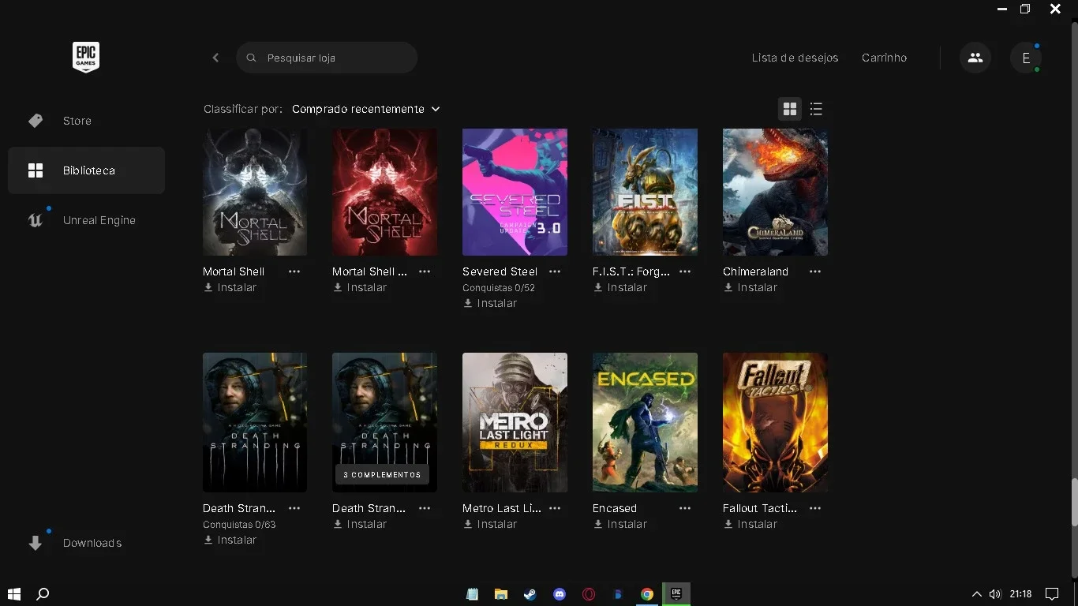Open three-dots menu for Severed Steel
This screenshot has width=1078, height=606.
555,271
